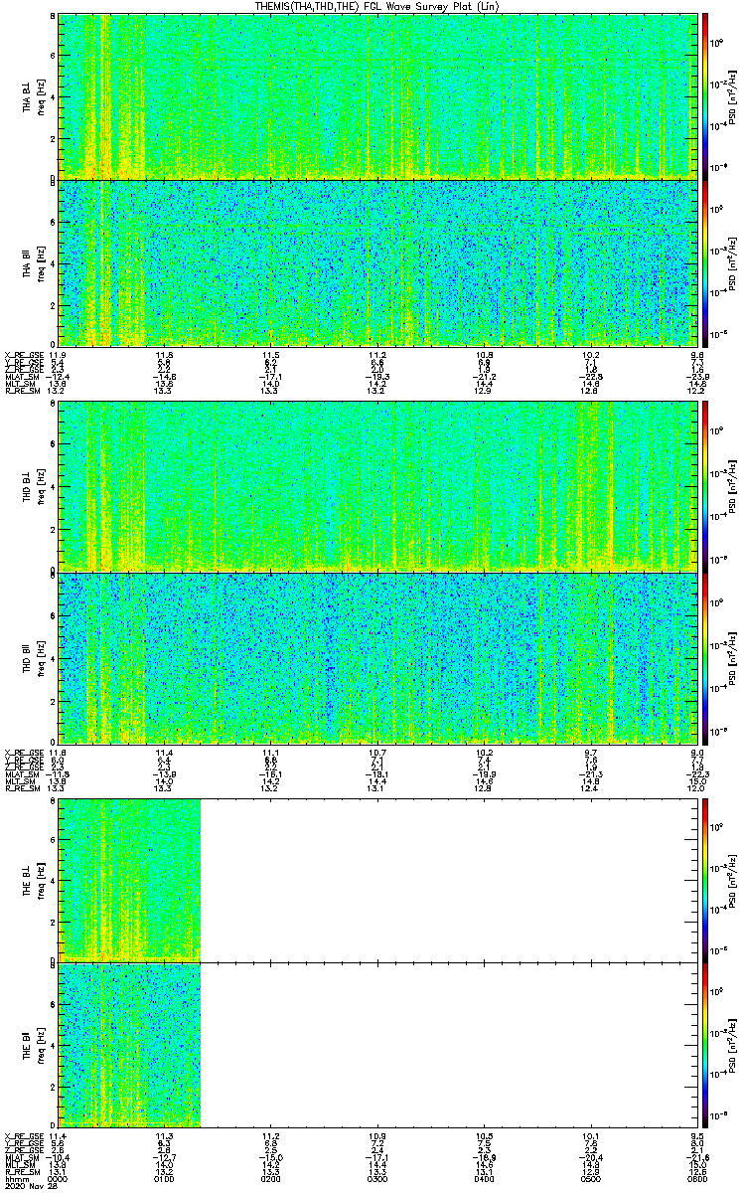
Task: Click the THD B-parallel freq [Hz] axis label
Action: click(x=40, y=658)
